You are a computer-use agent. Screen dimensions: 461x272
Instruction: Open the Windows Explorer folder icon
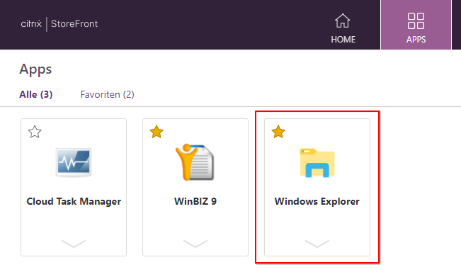coord(317,163)
